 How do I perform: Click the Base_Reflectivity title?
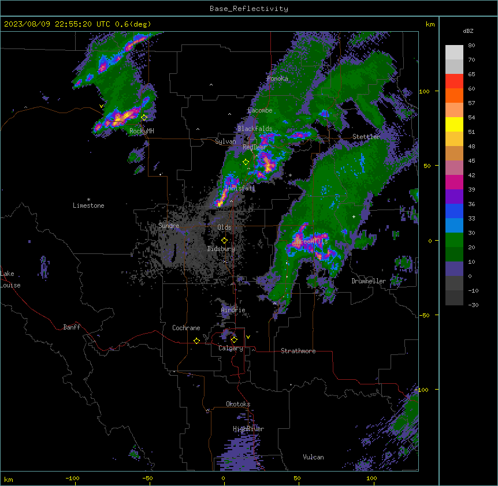point(249,9)
